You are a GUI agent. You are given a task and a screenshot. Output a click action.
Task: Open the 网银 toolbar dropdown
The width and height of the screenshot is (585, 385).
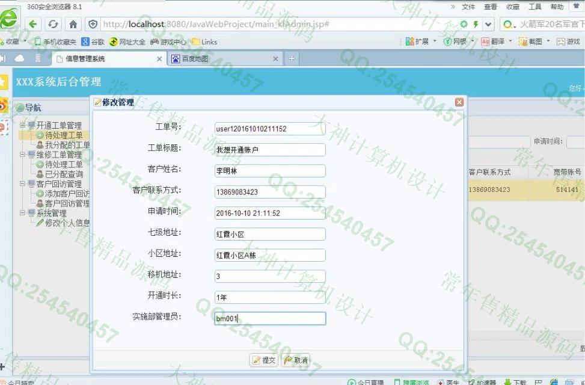tap(459, 42)
